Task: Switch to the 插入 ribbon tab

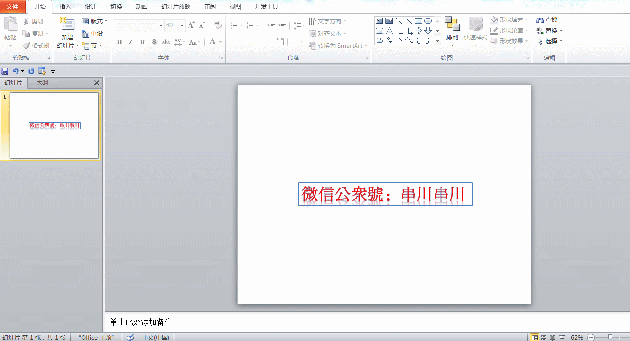Action: 66,6
